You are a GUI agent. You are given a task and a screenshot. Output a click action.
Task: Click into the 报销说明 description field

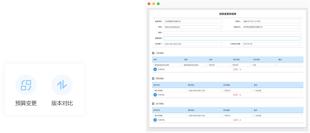tap(232, 38)
